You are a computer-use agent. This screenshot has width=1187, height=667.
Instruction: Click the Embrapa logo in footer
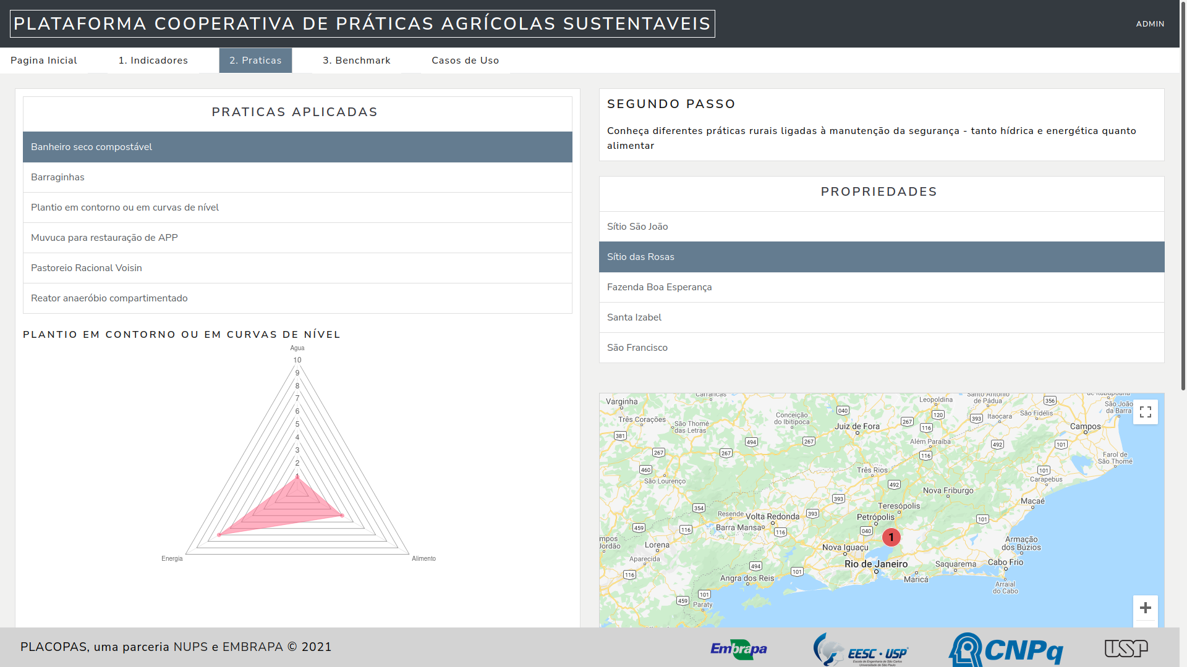[738, 648]
